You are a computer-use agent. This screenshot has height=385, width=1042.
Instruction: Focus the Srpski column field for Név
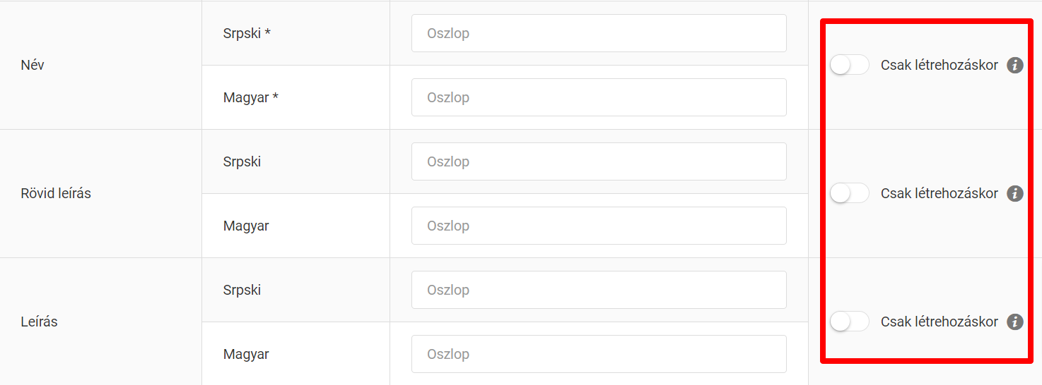pos(599,33)
